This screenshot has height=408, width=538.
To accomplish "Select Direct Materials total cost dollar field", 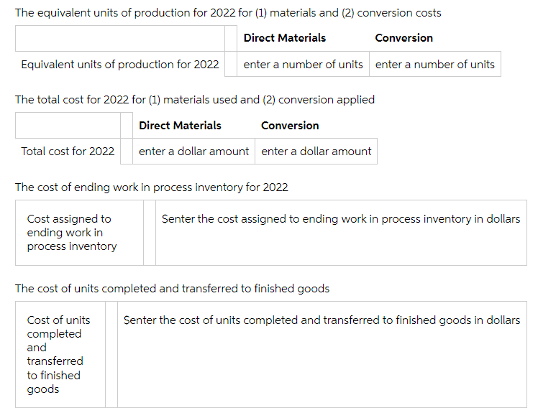I will (193, 151).
